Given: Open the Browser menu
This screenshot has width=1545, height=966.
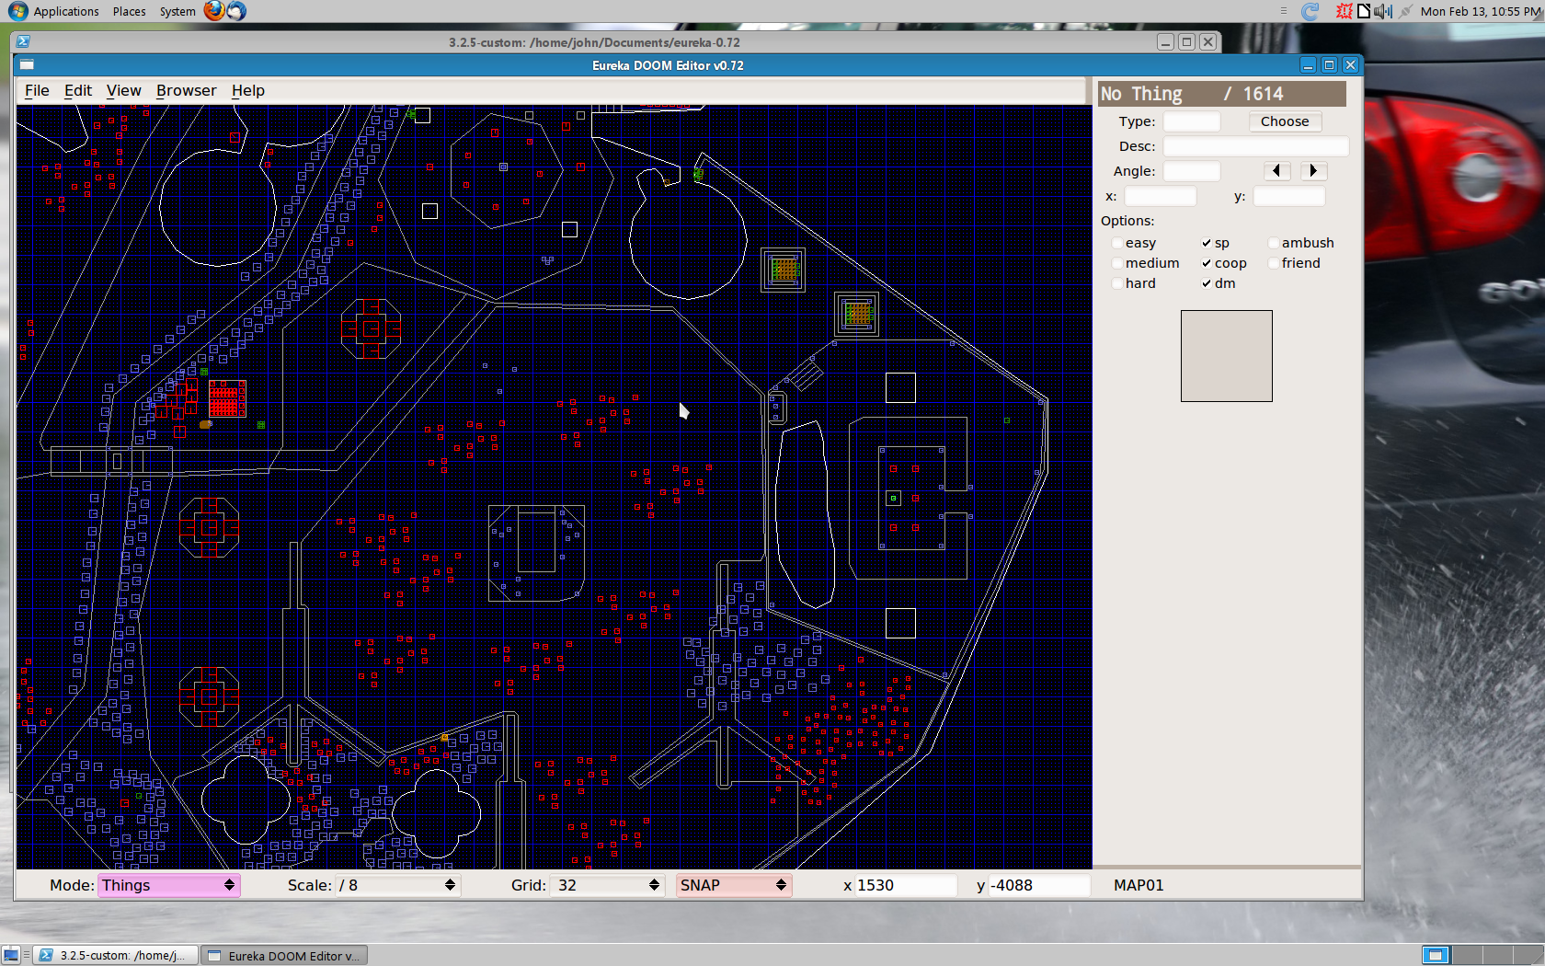Looking at the screenshot, I should 187,90.
